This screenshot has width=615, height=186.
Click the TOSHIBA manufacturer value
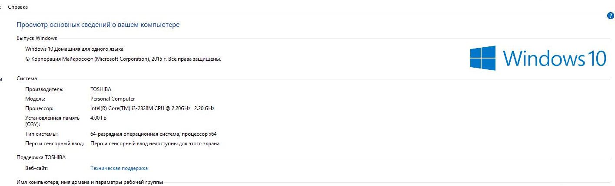pyautogui.click(x=101, y=89)
